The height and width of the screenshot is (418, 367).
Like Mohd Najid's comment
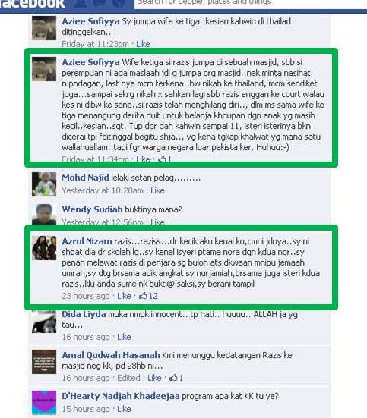click(x=157, y=190)
